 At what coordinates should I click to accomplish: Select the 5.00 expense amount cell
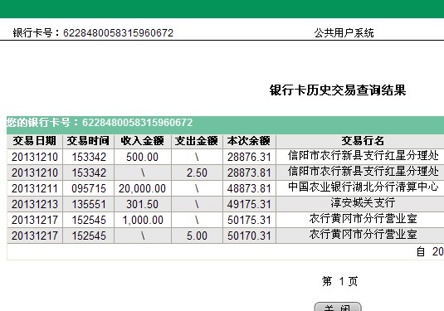pos(197,236)
